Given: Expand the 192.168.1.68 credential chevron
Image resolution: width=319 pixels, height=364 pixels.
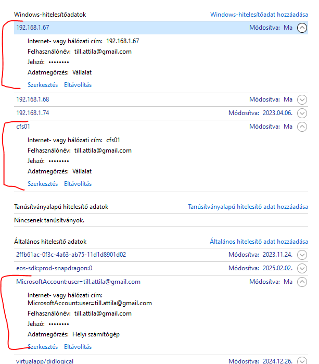Looking at the screenshot, I should tap(302, 99).
